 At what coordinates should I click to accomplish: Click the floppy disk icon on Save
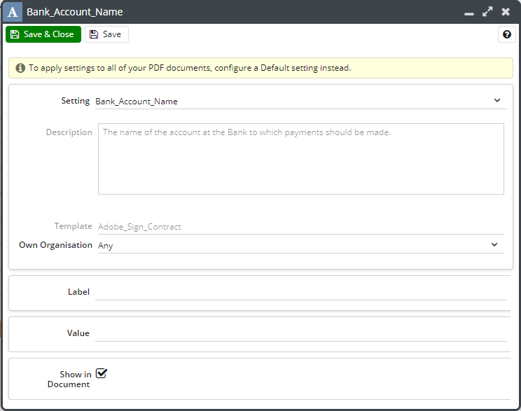[94, 34]
